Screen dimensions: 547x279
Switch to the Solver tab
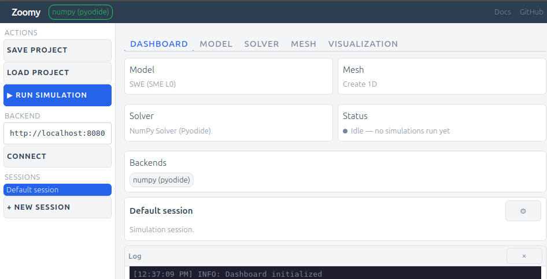pos(261,44)
